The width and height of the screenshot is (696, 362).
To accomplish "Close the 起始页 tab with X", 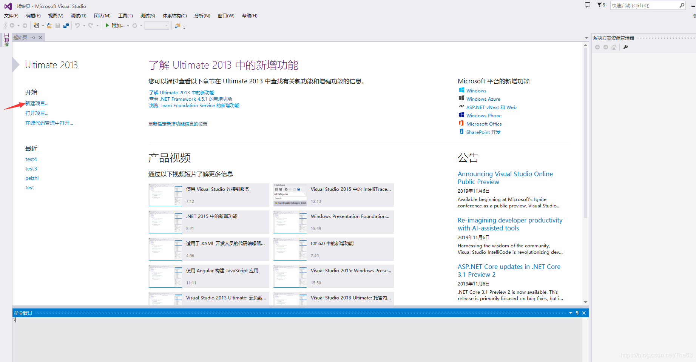I will tap(40, 38).
